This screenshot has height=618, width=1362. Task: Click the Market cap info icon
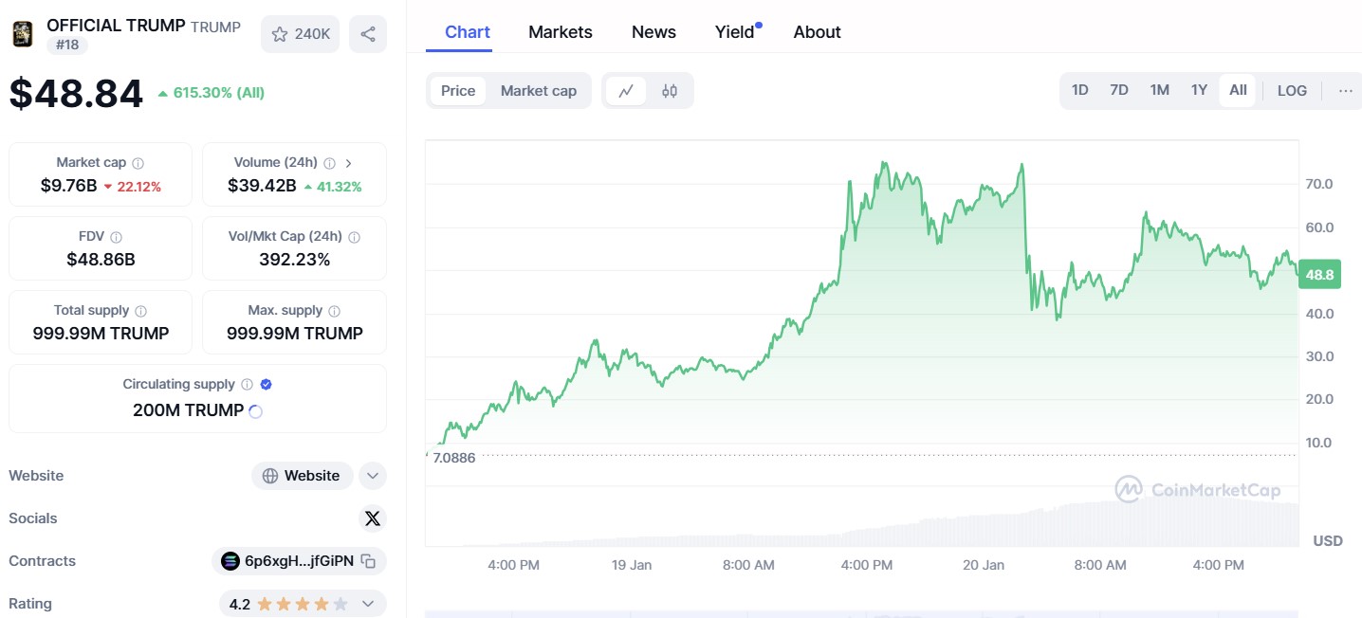click(x=138, y=163)
